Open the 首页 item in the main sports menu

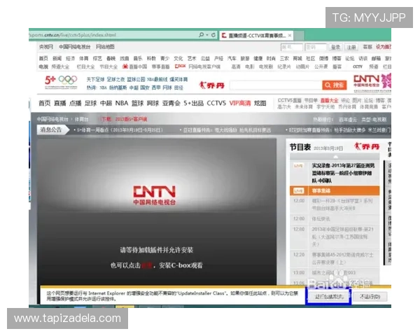45,103
